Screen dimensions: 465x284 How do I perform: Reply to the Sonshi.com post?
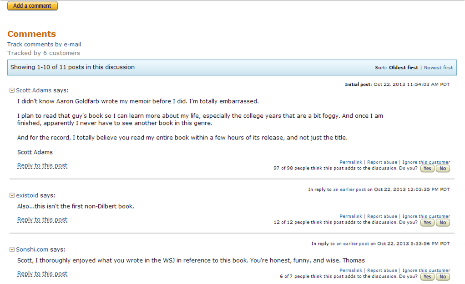[42, 274]
